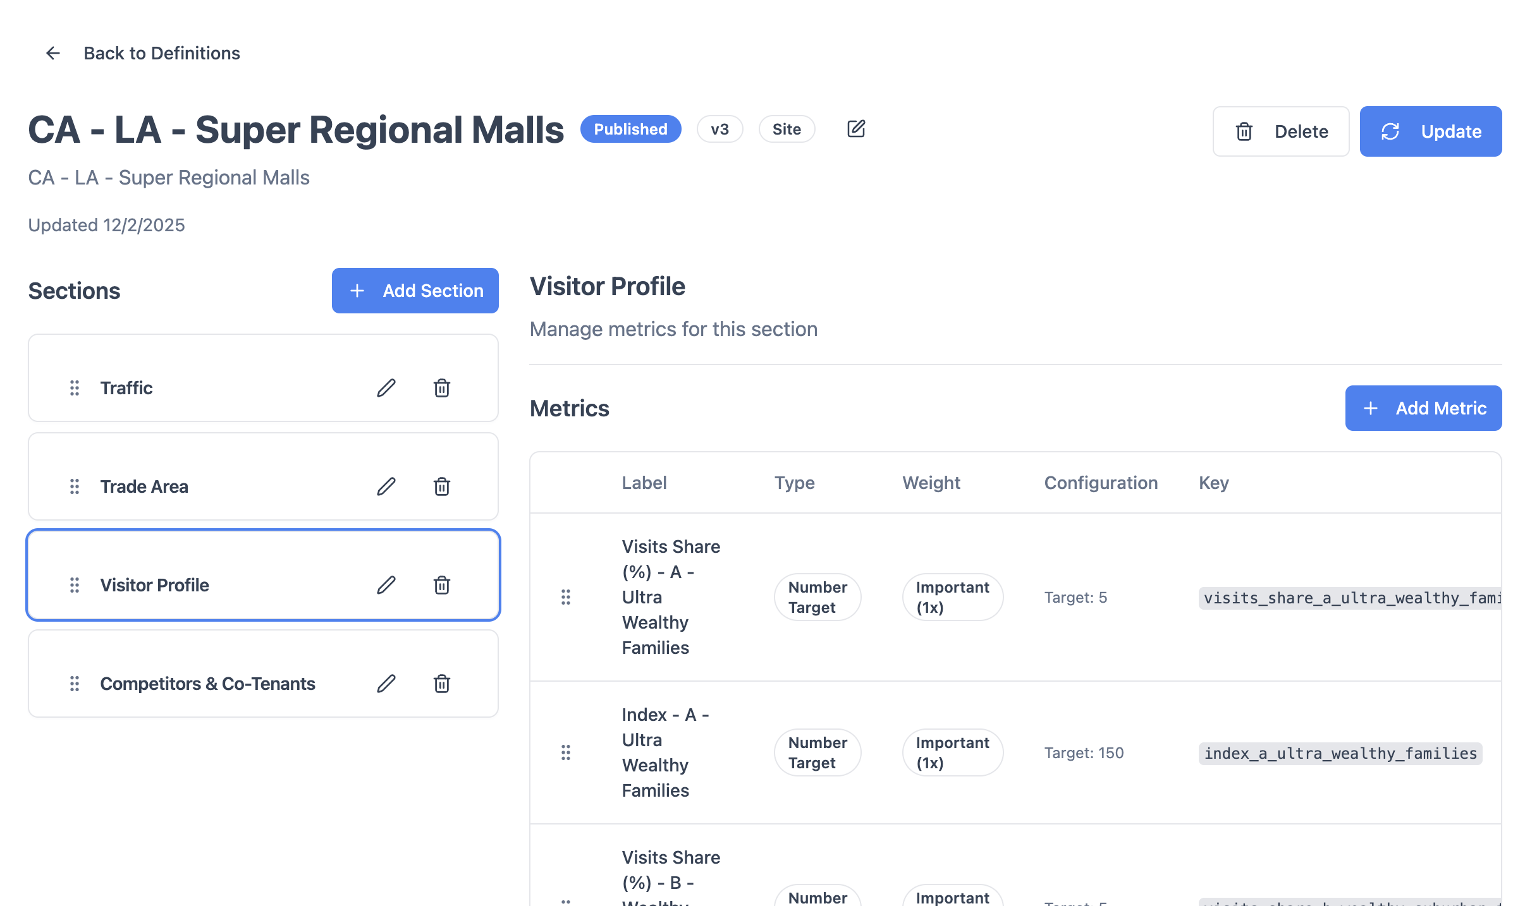The height and width of the screenshot is (906, 1525).
Task: Go Back to Definitions link
Action: (161, 53)
